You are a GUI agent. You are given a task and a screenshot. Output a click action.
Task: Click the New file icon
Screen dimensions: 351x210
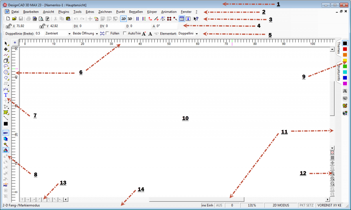[8, 19]
